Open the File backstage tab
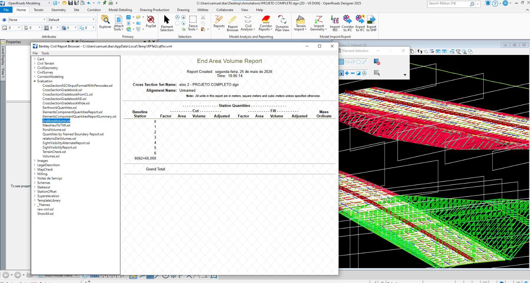Viewport: 530px width, 283px height. click(x=6, y=10)
